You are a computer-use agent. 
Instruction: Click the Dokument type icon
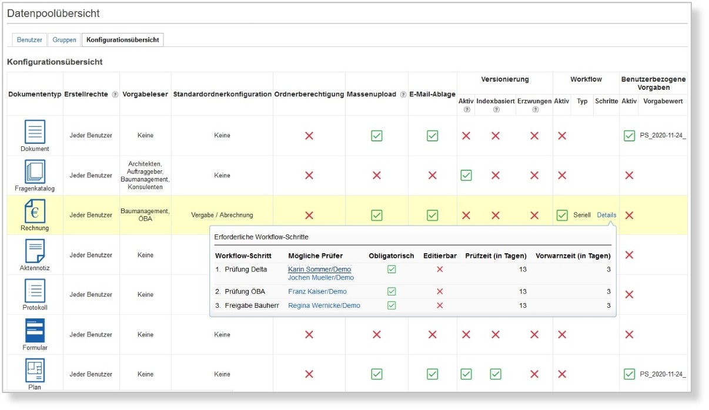pos(35,132)
